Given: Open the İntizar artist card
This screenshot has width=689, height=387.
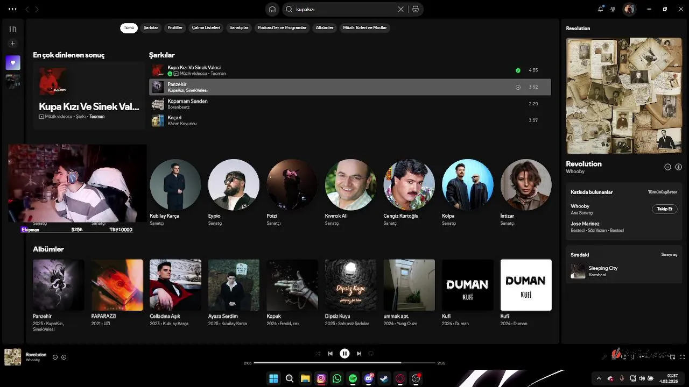Looking at the screenshot, I should [x=526, y=192].
